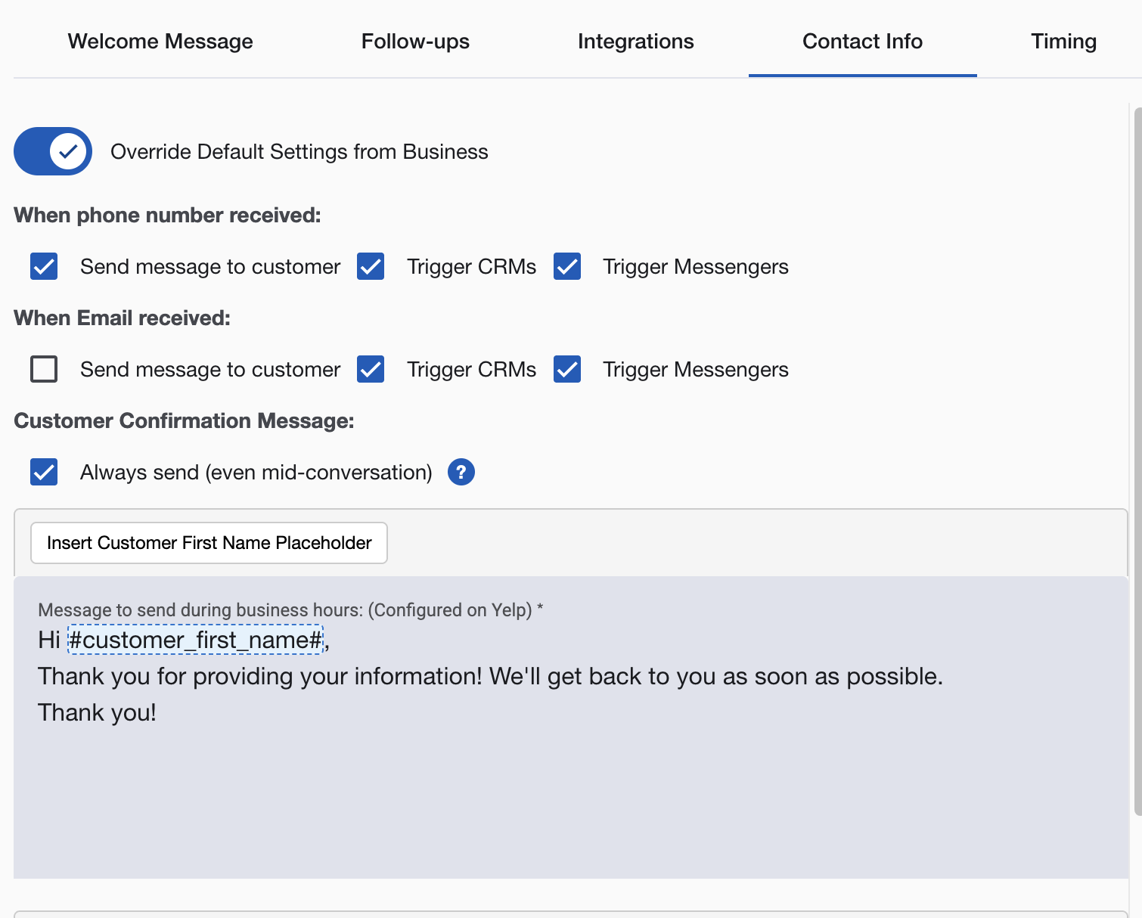Uncheck Trigger Messengers under phone number received
This screenshot has width=1142, height=918.
click(566, 266)
